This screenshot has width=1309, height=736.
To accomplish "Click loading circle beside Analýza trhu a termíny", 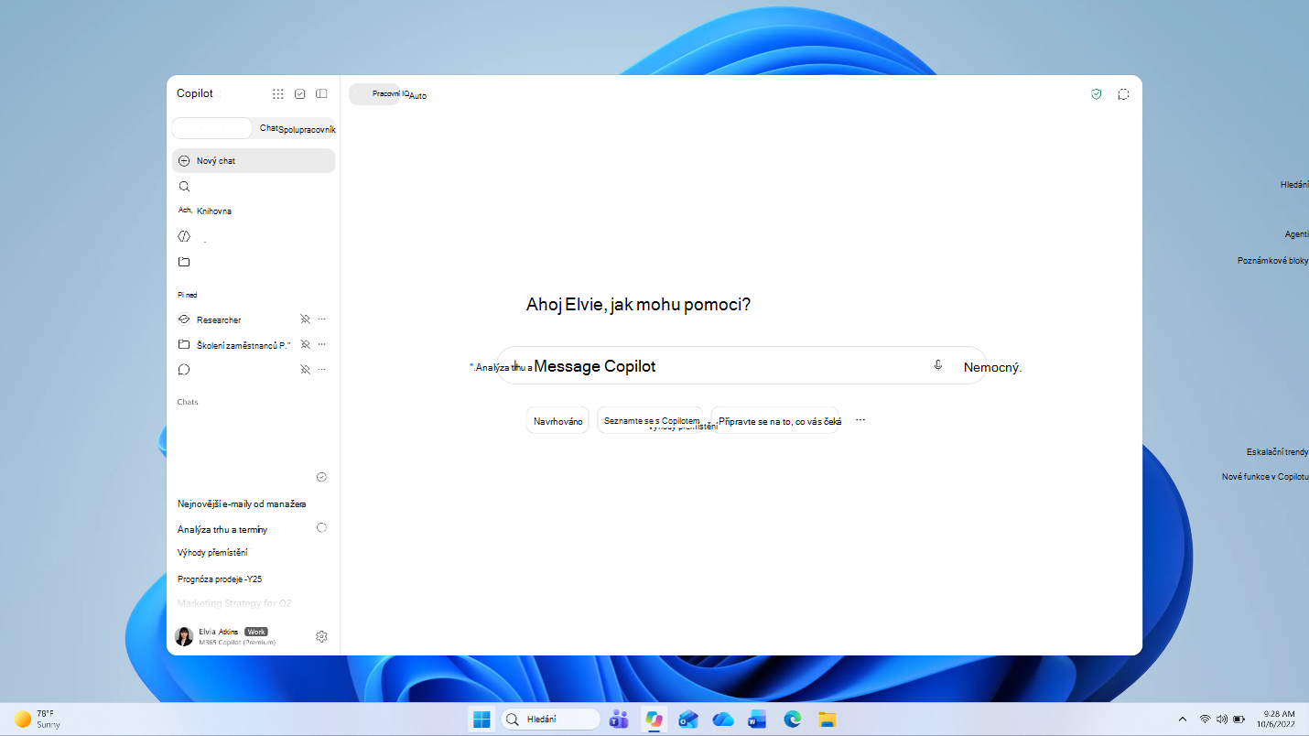I will pyautogui.click(x=321, y=528).
